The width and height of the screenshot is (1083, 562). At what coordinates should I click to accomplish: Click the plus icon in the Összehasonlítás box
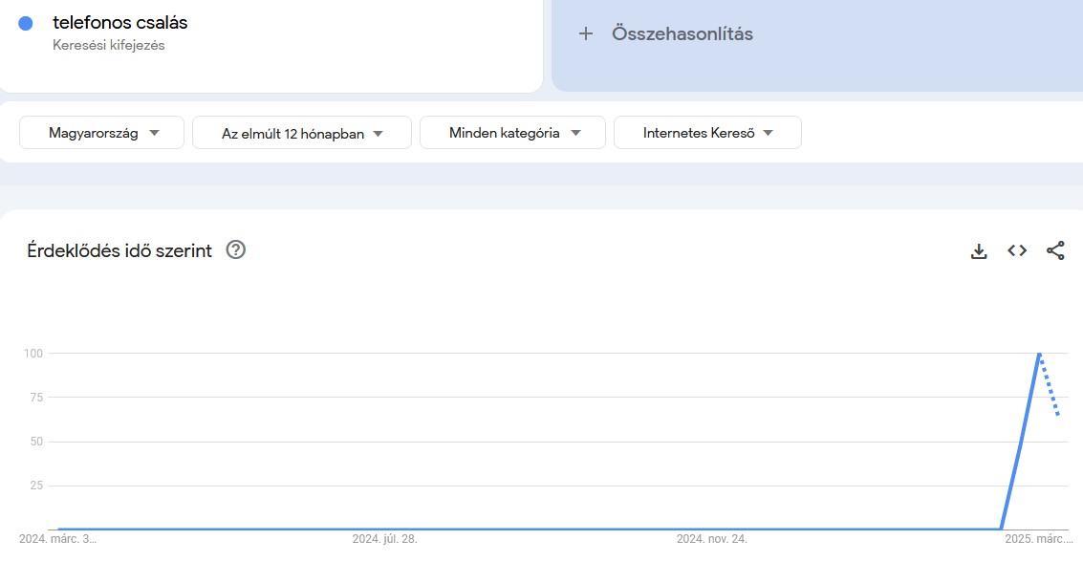pyautogui.click(x=585, y=33)
